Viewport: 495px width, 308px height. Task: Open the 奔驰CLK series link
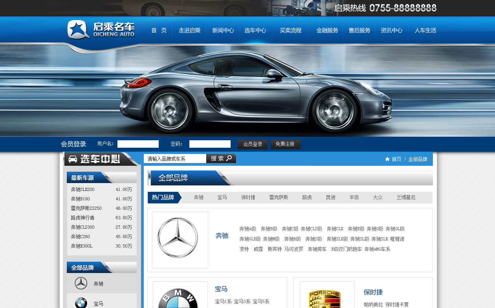point(335,229)
